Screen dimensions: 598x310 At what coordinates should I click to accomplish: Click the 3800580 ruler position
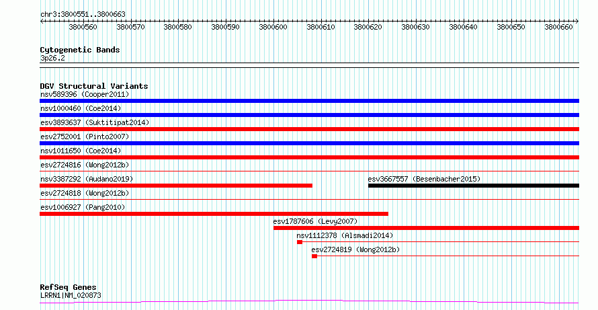[x=178, y=27]
